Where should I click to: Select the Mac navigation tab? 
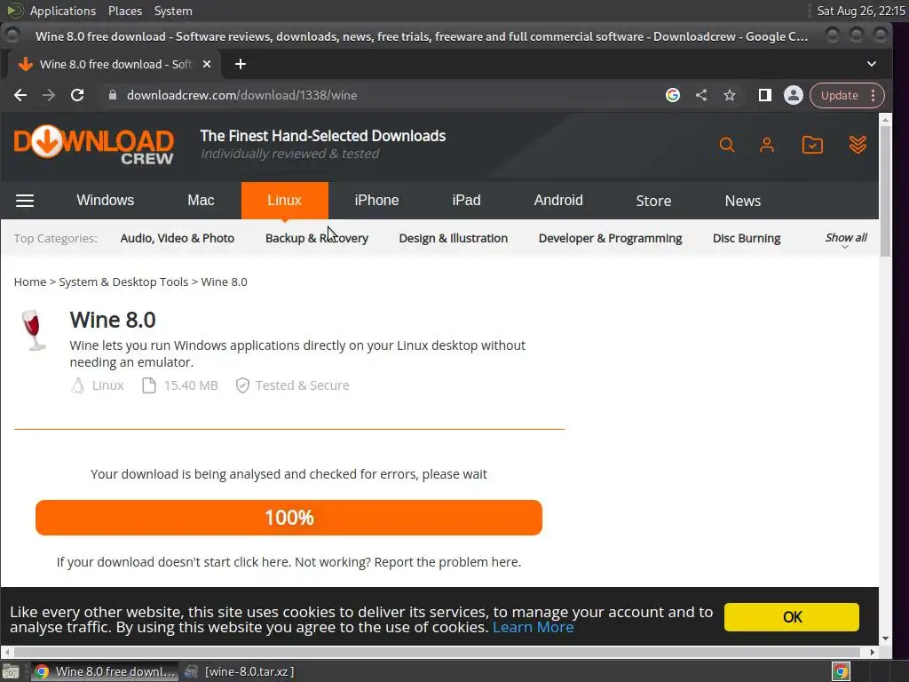tap(201, 200)
